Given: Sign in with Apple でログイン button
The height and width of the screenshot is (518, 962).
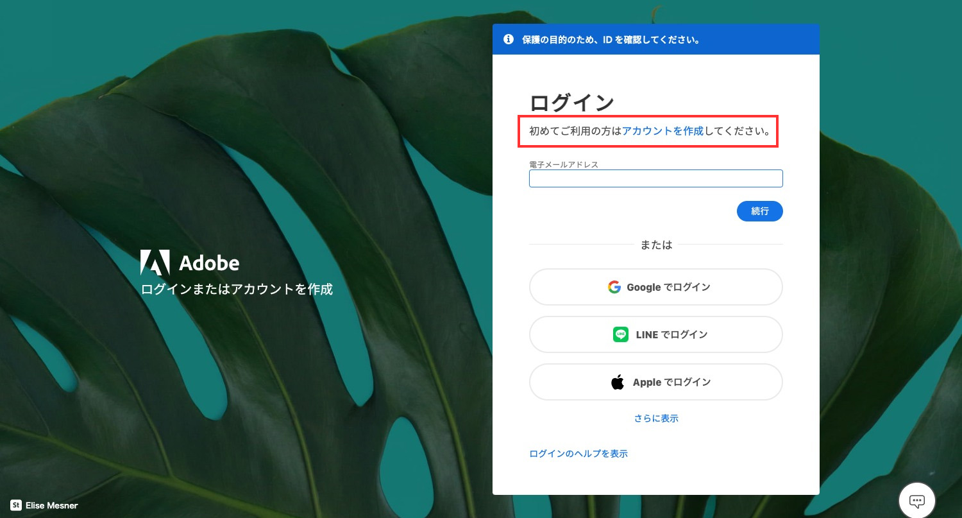Looking at the screenshot, I should coord(655,382).
